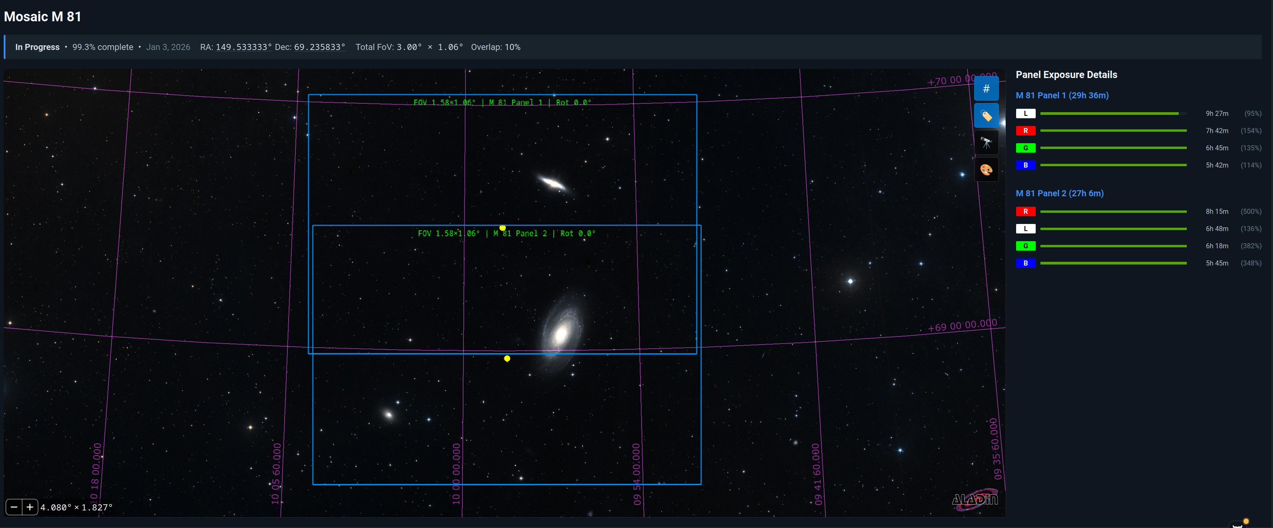1273x528 pixels.
Task: Toggle the coordinate grid (#) button
Action: pos(986,89)
